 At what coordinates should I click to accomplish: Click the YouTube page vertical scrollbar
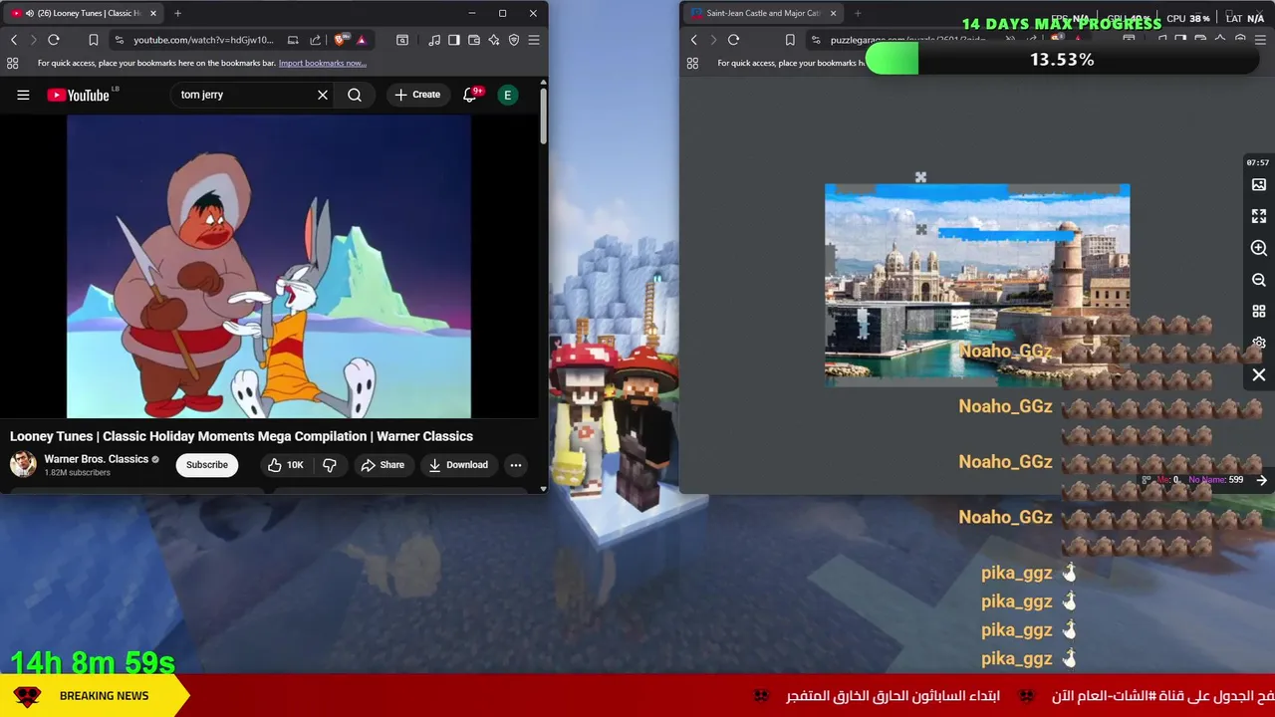(543, 118)
